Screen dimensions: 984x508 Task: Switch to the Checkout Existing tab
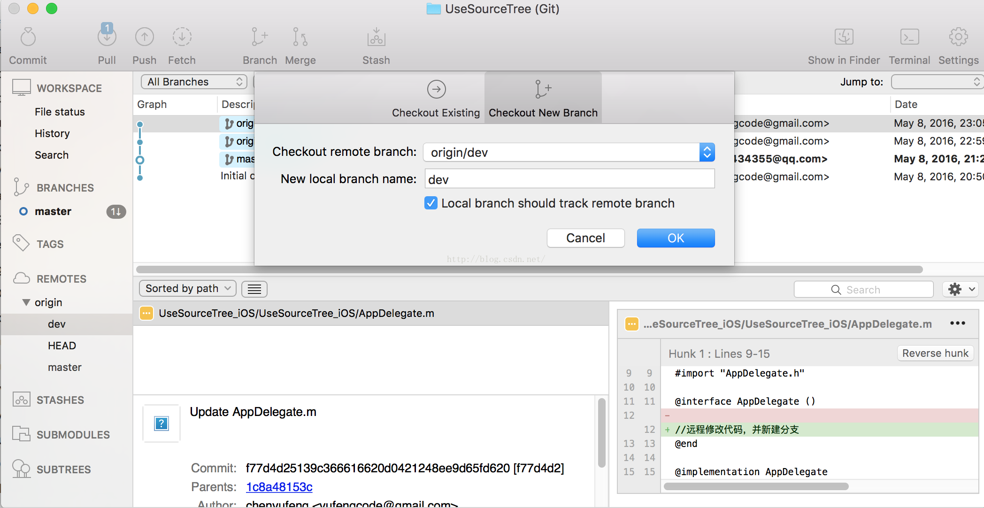pyautogui.click(x=436, y=98)
